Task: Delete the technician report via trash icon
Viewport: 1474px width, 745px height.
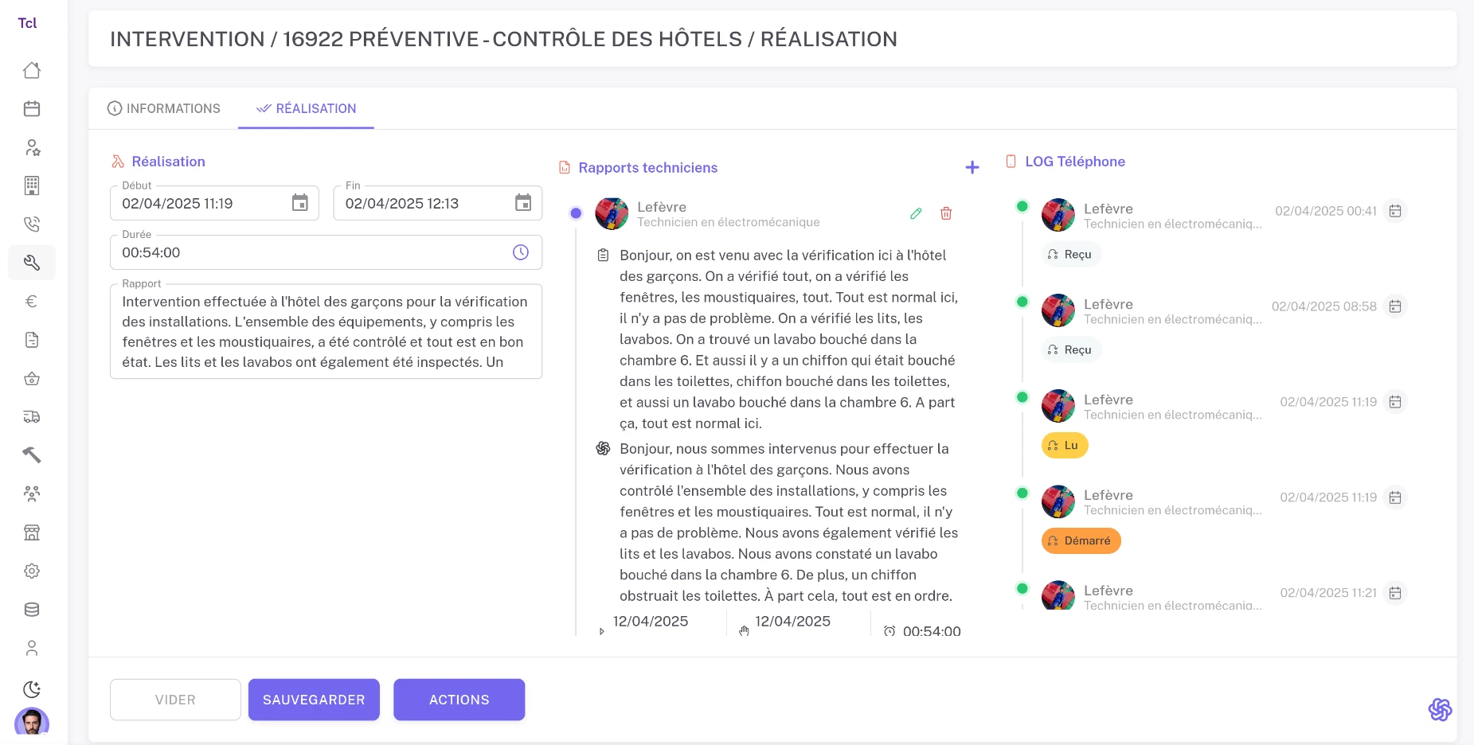Action: coord(946,213)
